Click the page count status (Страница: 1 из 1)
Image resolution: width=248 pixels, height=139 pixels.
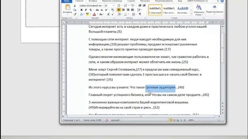(x=71, y=120)
